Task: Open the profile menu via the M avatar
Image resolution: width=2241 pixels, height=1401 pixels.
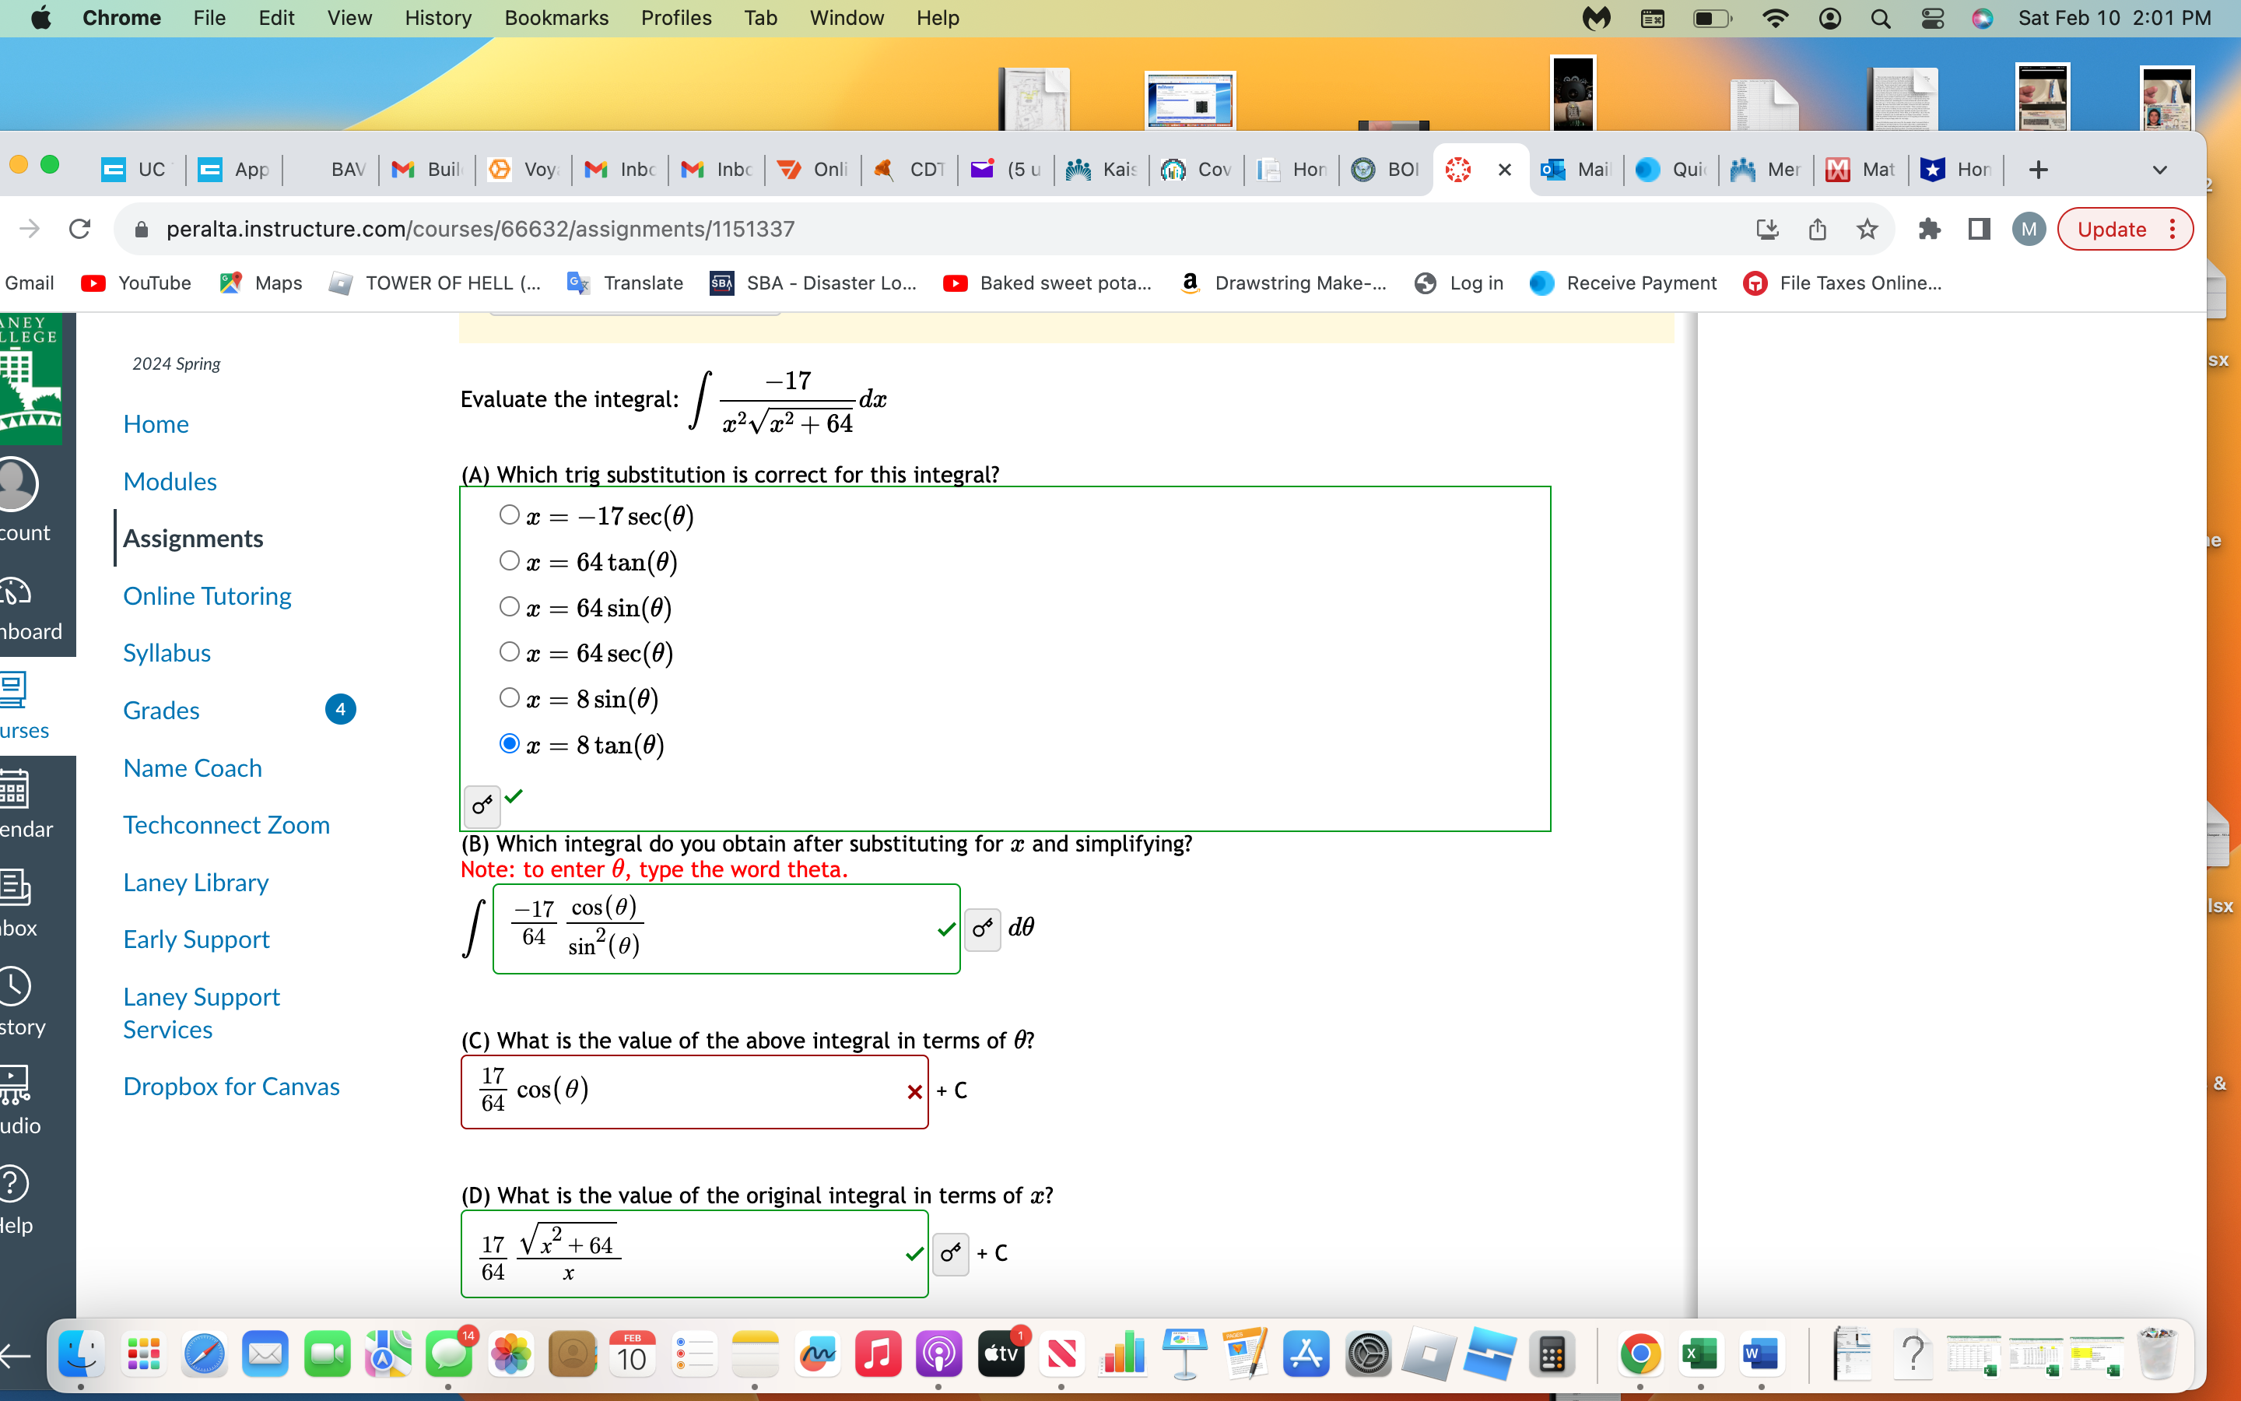Action: point(2029,229)
